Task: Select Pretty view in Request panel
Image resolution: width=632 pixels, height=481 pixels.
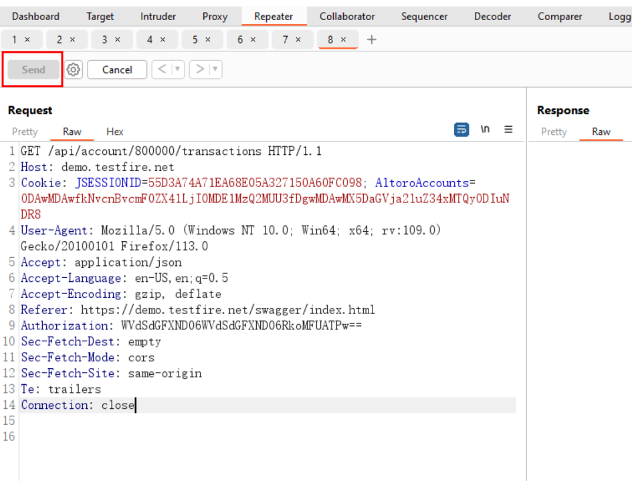Action: pyautogui.click(x=25, y=132)
